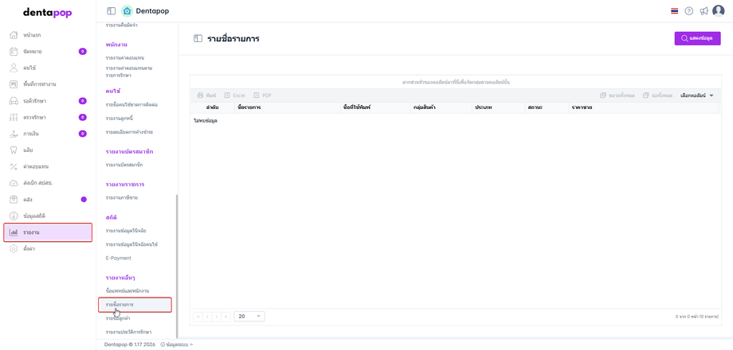Screen dimensions: 733x350
Task: Open แล็บ tooth icon in sidebar
Action: pyautogui.click(x=14, y=150)
